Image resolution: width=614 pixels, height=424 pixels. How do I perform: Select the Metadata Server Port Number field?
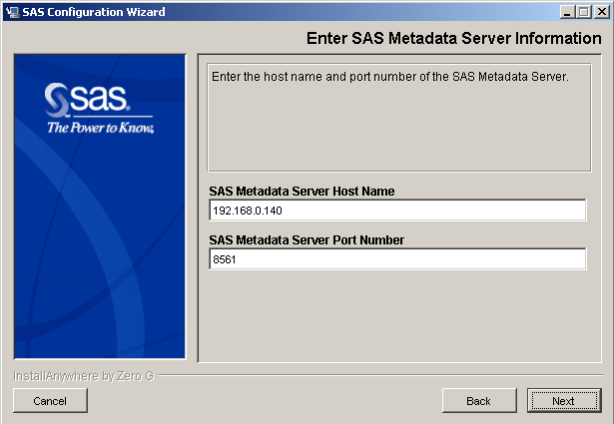pos(397,259)
